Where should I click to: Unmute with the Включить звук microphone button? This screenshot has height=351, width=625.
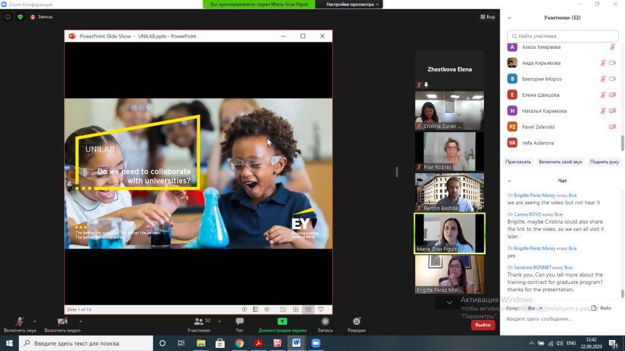[20, 325]
